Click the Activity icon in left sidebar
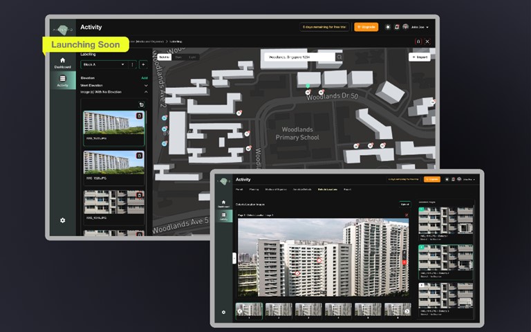 tap(62, 81)
